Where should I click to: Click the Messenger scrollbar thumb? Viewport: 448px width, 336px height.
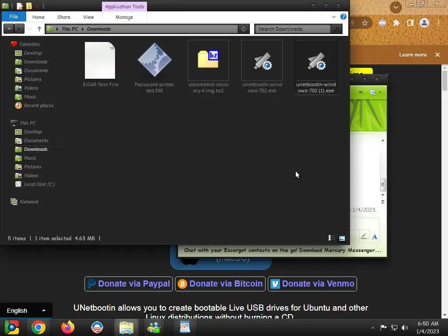click(383, 185)
